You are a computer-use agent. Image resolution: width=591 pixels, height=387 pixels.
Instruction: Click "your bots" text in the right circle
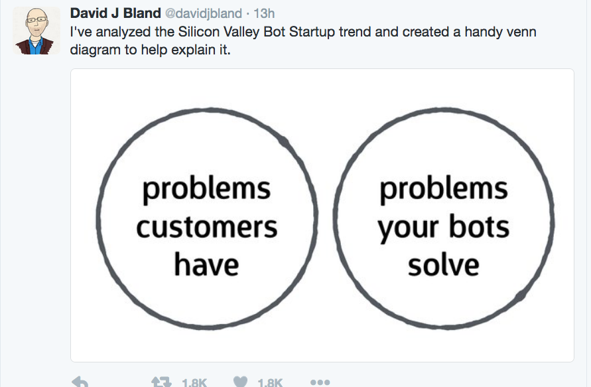(444, 228)
